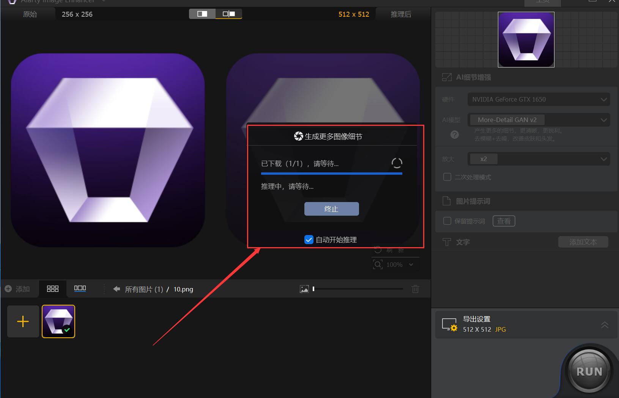Select the filmstrip view icon
619x398 pixels.
[x=80, y=289]
